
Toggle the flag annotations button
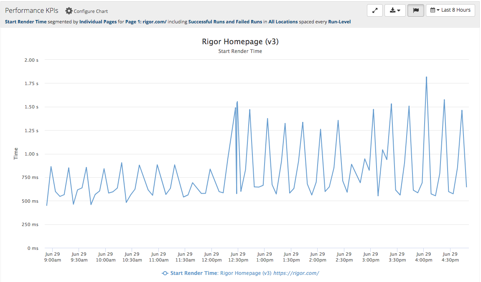[416, 10]
